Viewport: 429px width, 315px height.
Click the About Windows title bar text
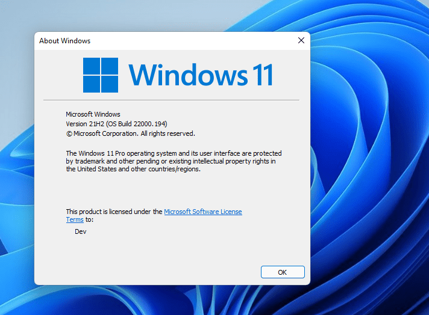pyautogui.click(x=65, y=41)
